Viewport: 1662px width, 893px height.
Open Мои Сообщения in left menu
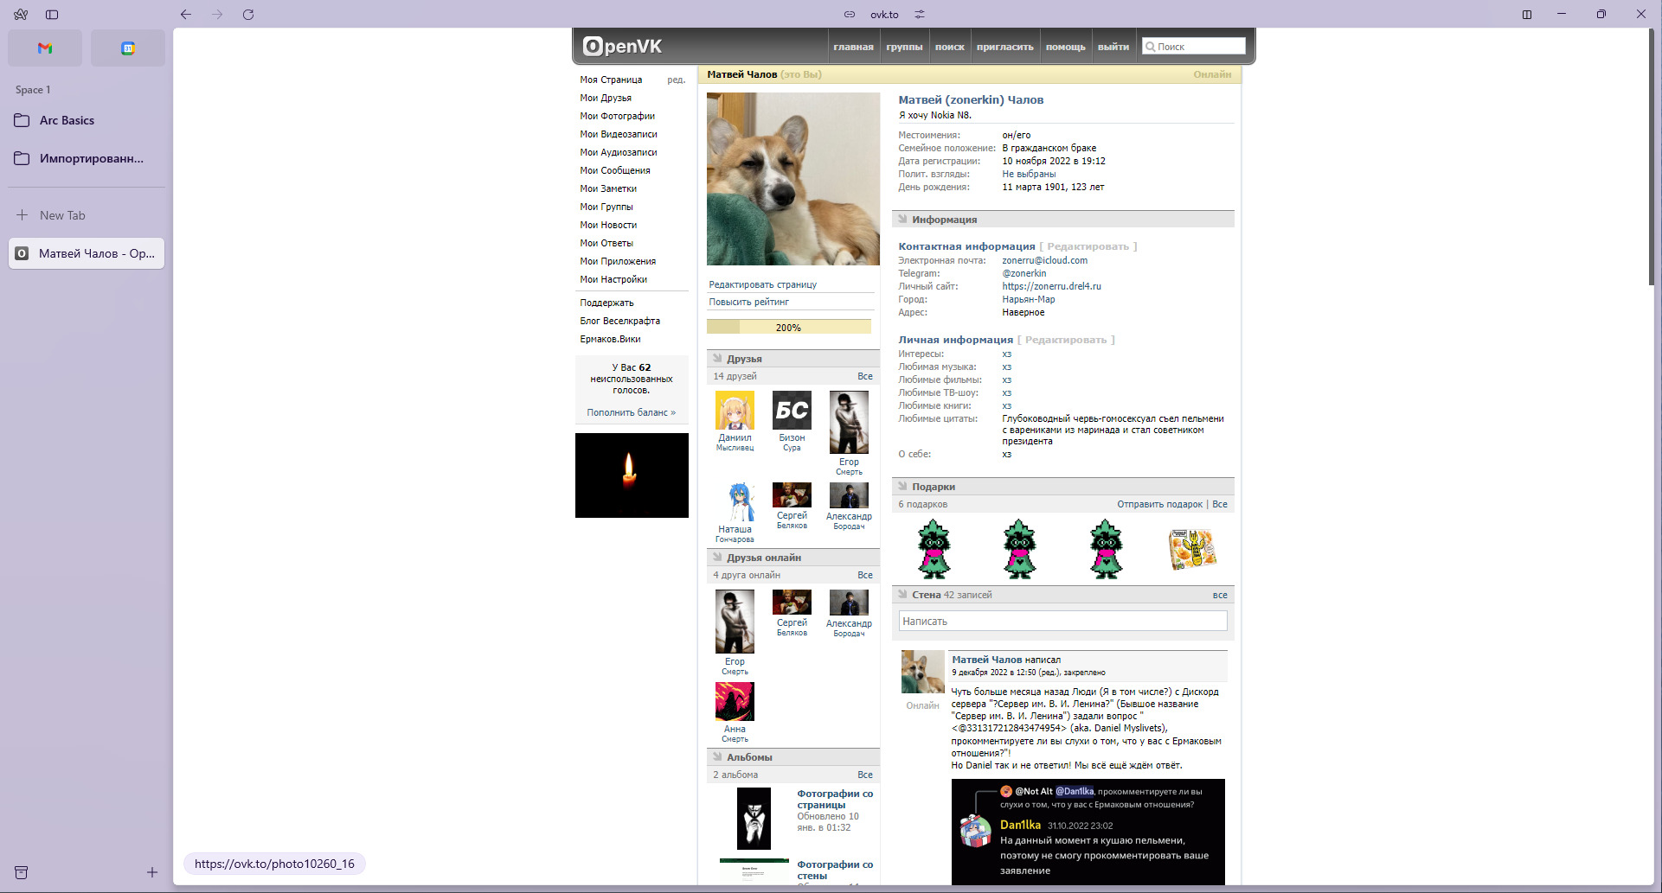pyautogui.click(x=615, y=170)
